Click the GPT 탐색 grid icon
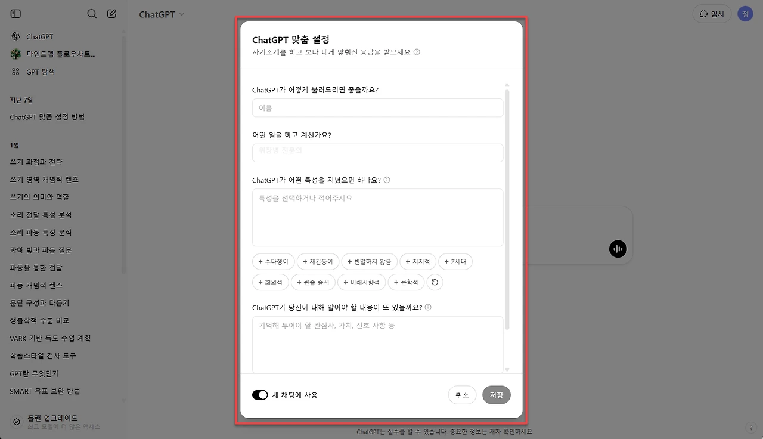 [x=16, y=72]
